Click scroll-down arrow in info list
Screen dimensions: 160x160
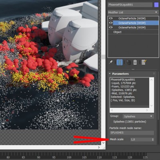(152, 105)
